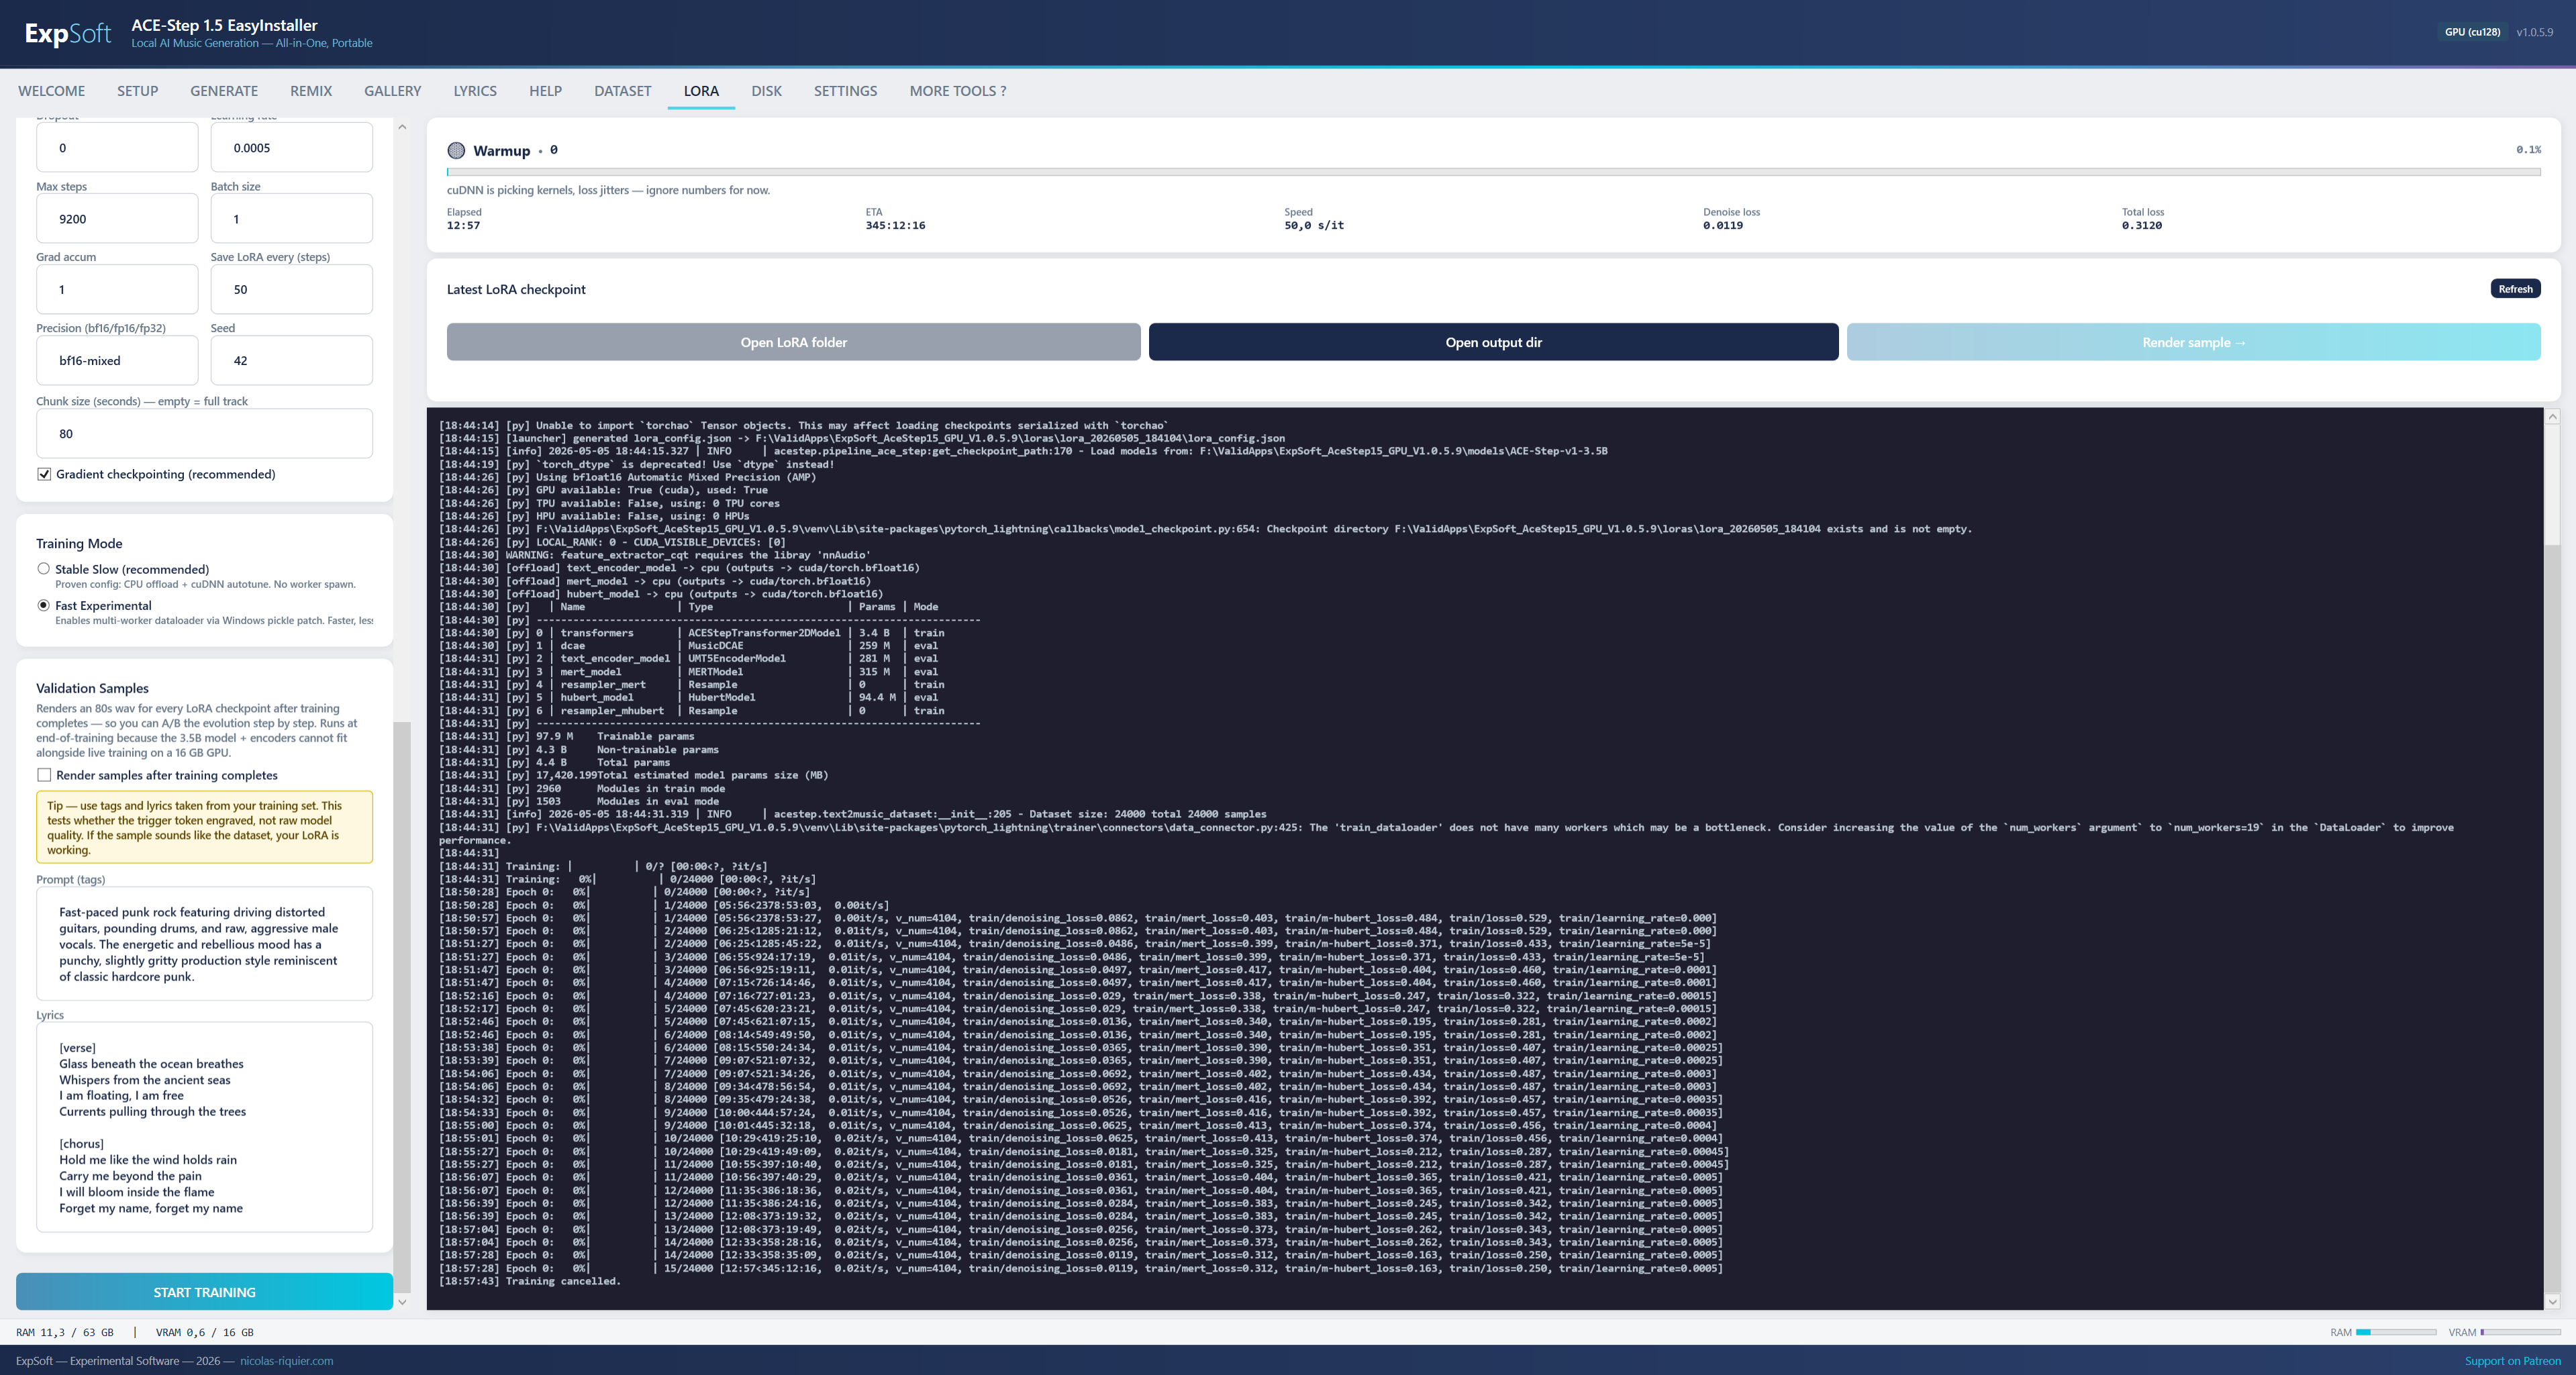
Task: Click the Warmup status circle icon
Action: (x=456, y=151)
